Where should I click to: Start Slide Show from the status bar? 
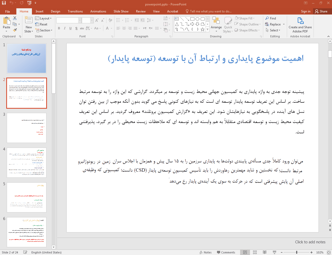(x=274, y=252)
